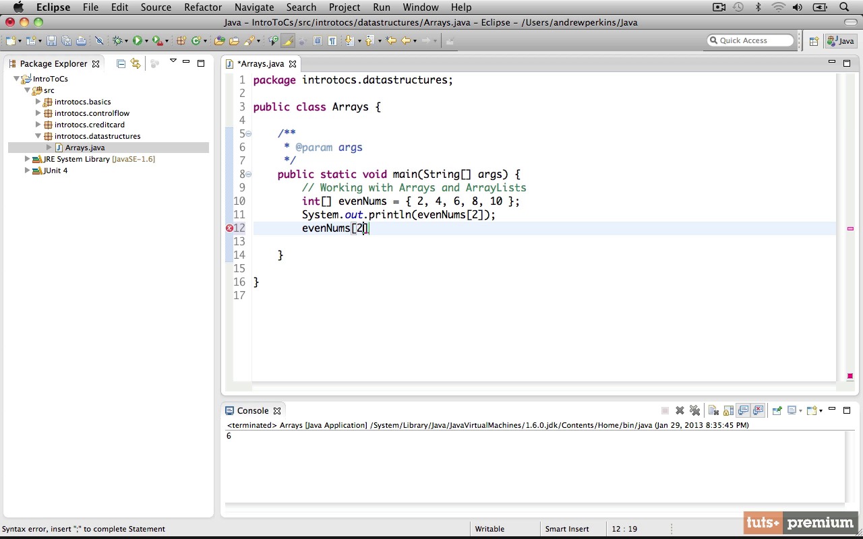This screenshot has width=863, height=539.
Task: Toggle Scroll Lock in the Console
Action: pyautogui.click(x=728, y=410)
